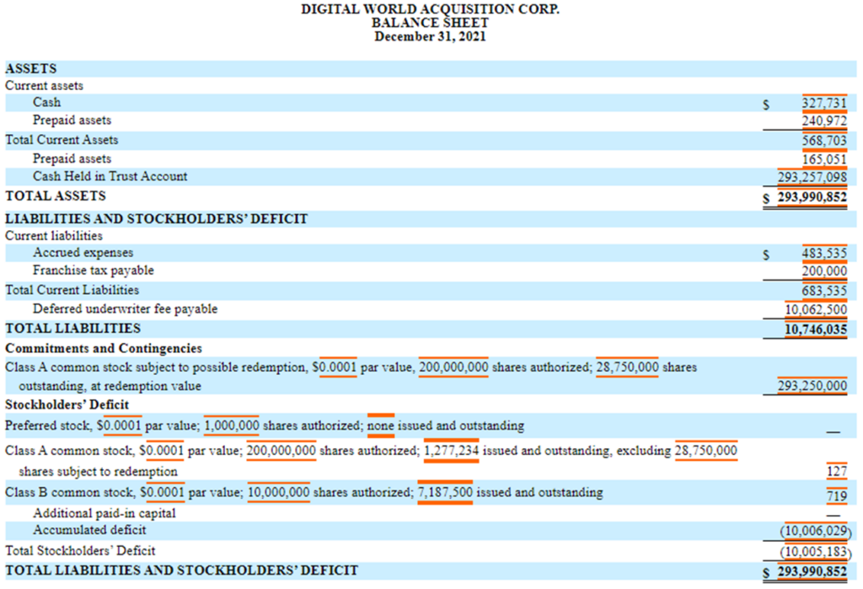Select LIABILITIES AND STOCKHOLDERS' DEFICIT heading
863x589 pixels.
pyautogui.click(x=156, y=219)
